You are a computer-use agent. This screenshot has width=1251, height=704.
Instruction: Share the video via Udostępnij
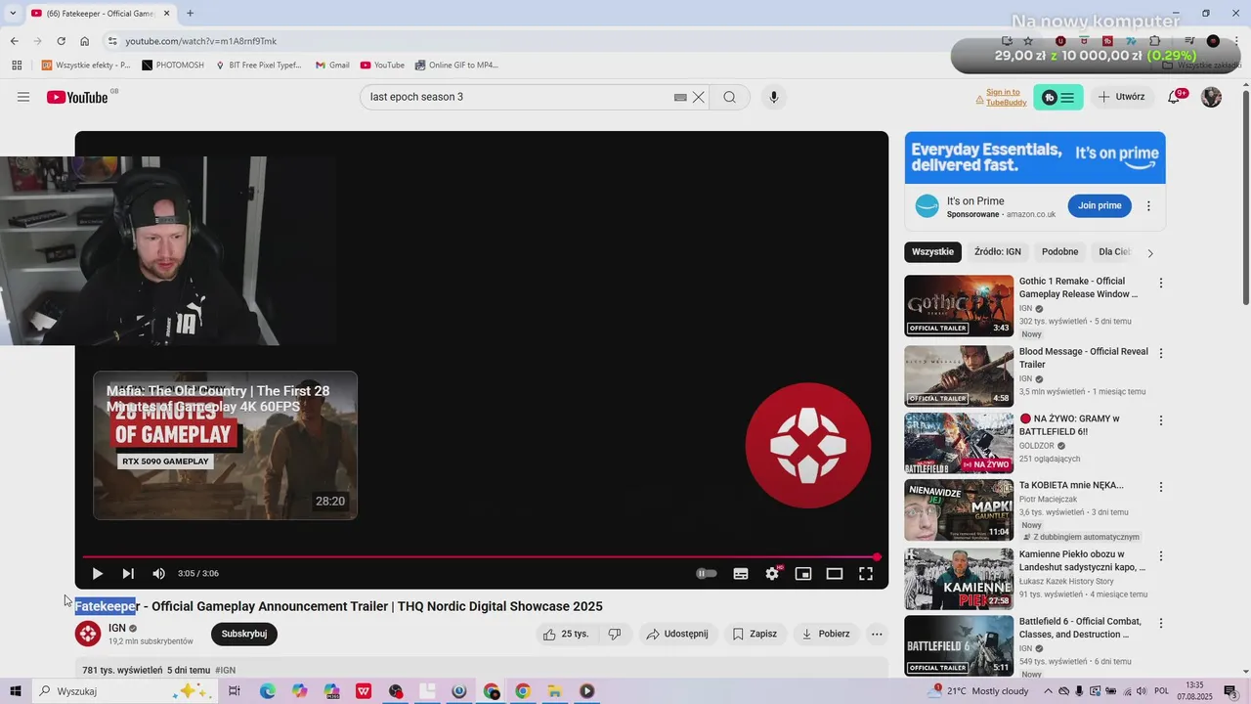pyautogui.click(x=678, y=634)
